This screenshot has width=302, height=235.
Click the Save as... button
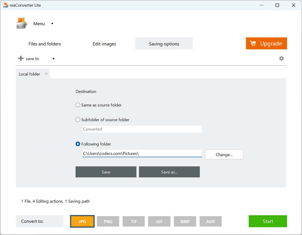tap(169, 172)
